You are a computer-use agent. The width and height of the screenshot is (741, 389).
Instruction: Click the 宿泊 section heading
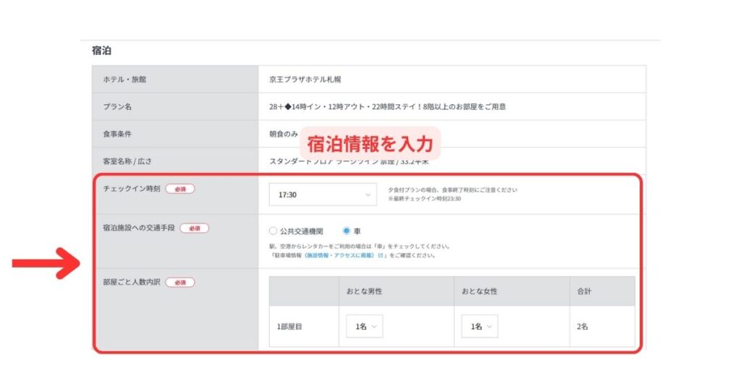101,51
